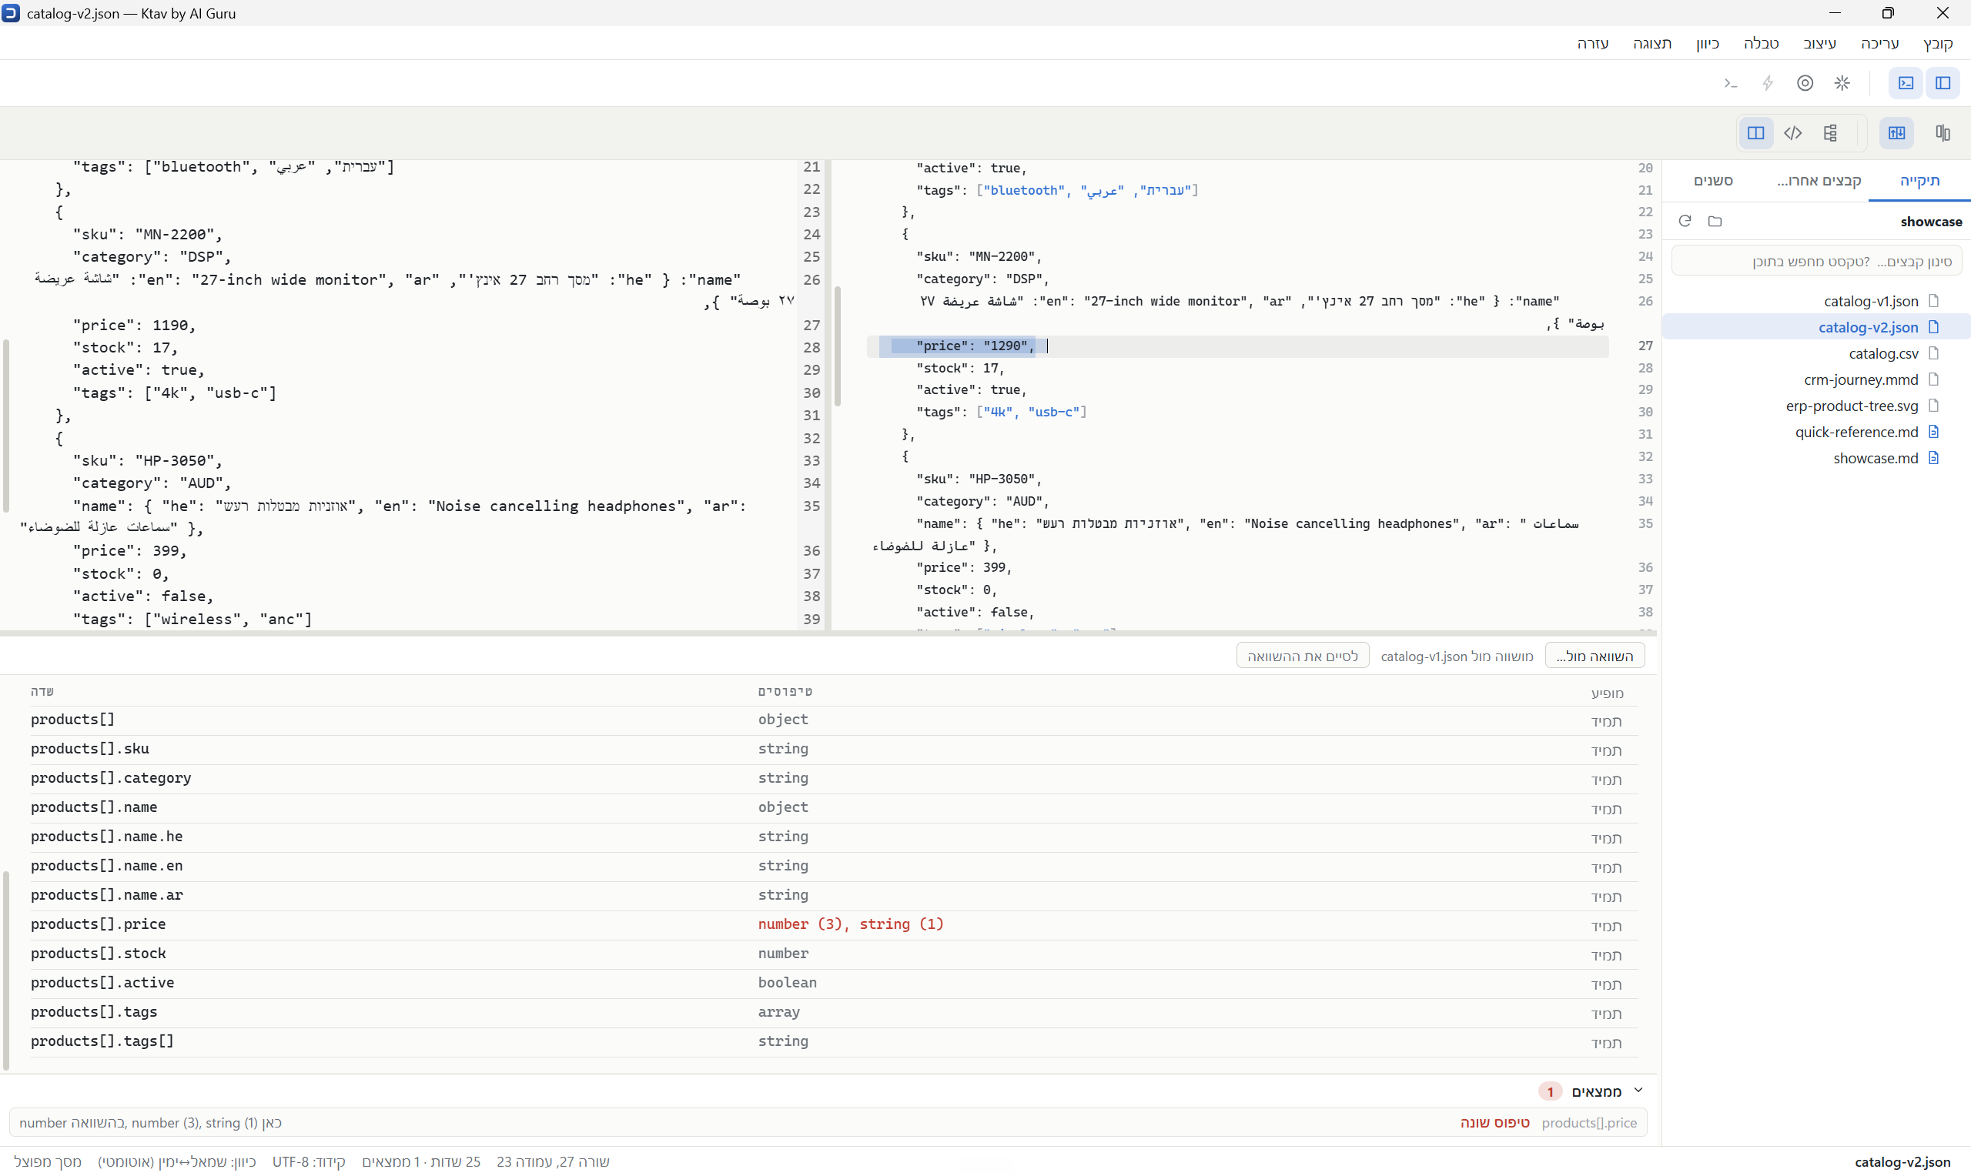Image resolution: width=1971 pixels, height=1176 pixels.
Task: Open the קובץ menu
Action: click(x=1937, y=44)
